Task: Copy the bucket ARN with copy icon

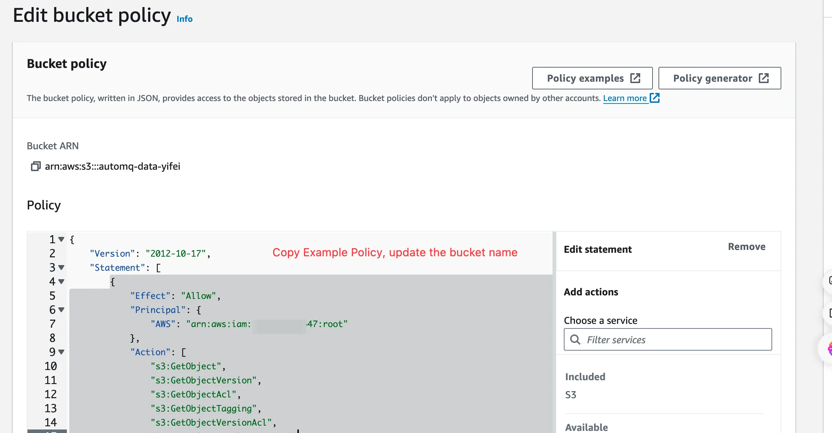Action: [x=36, y=166]
